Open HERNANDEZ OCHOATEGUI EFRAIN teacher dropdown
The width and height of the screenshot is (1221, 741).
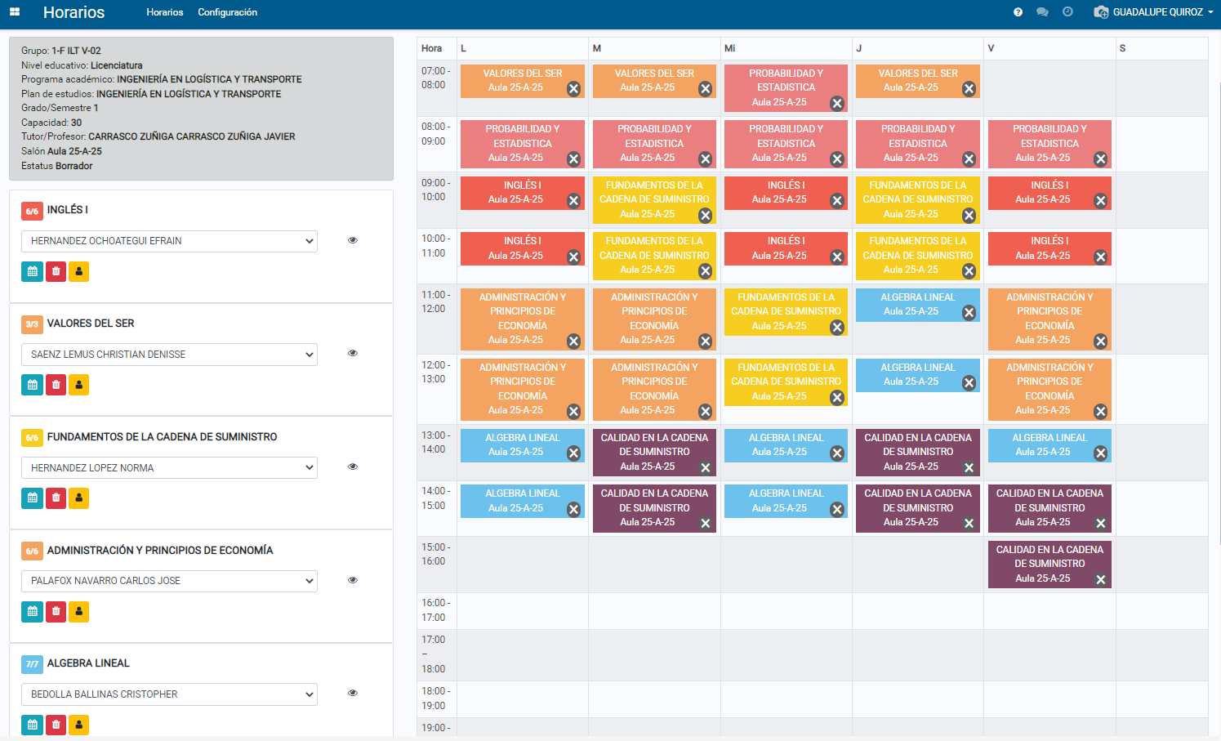coord(169,241)
